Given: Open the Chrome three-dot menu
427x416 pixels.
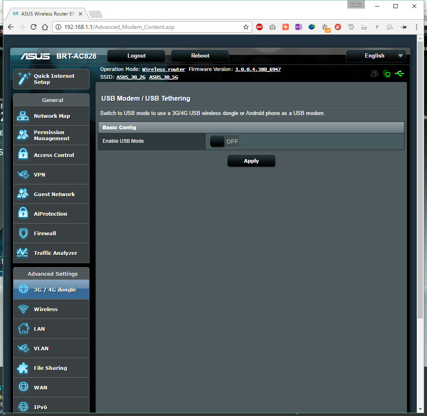Looking at the screenshot, I should [x=416, y=27].
